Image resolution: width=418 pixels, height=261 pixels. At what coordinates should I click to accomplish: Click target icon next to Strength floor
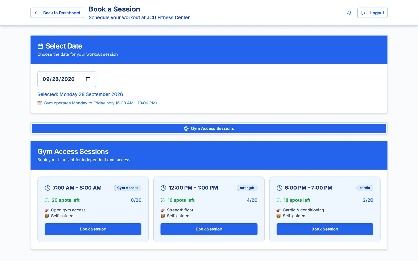162,210
